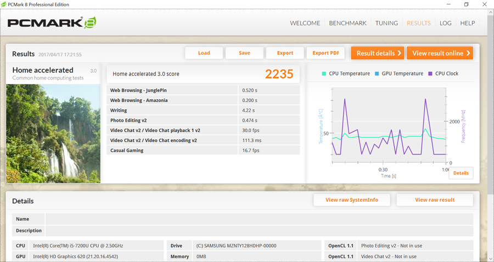Open View result online
494x262 pixels.
point(440,53)
